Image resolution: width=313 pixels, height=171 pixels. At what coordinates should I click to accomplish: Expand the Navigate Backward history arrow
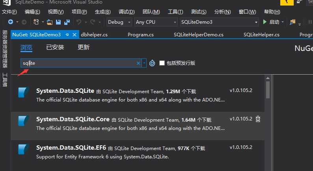(17, 22)
